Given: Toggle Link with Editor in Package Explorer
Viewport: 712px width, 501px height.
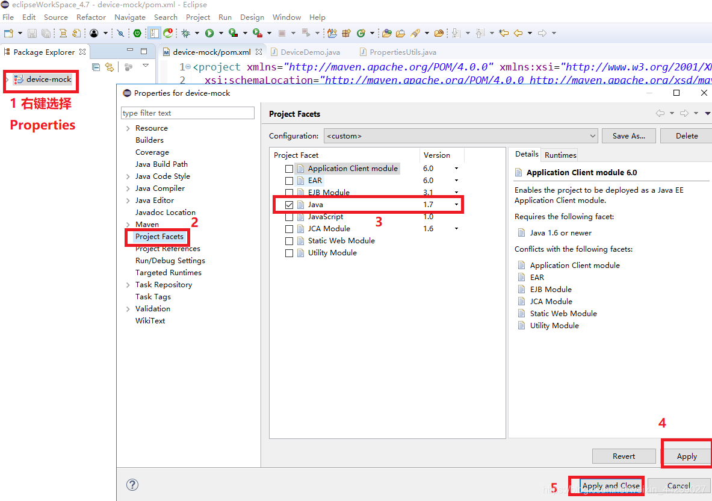Looking at the screenshot, I should pyautogui.click(x=110, y=67).
